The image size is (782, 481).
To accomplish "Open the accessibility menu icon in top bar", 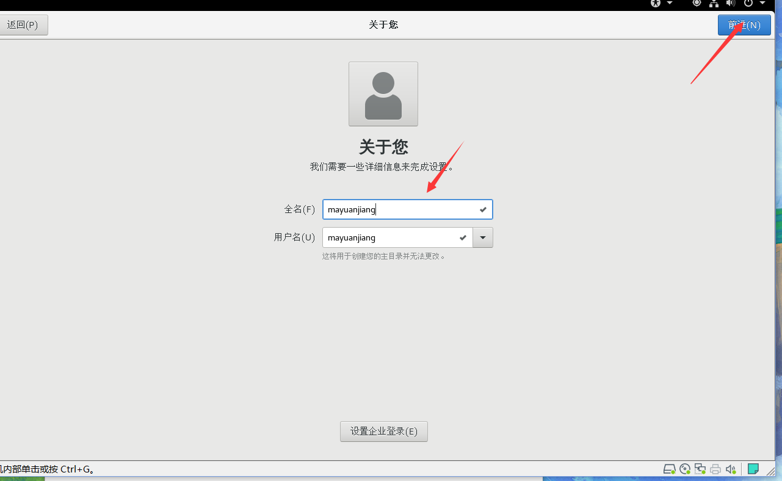I will [656, 3].
